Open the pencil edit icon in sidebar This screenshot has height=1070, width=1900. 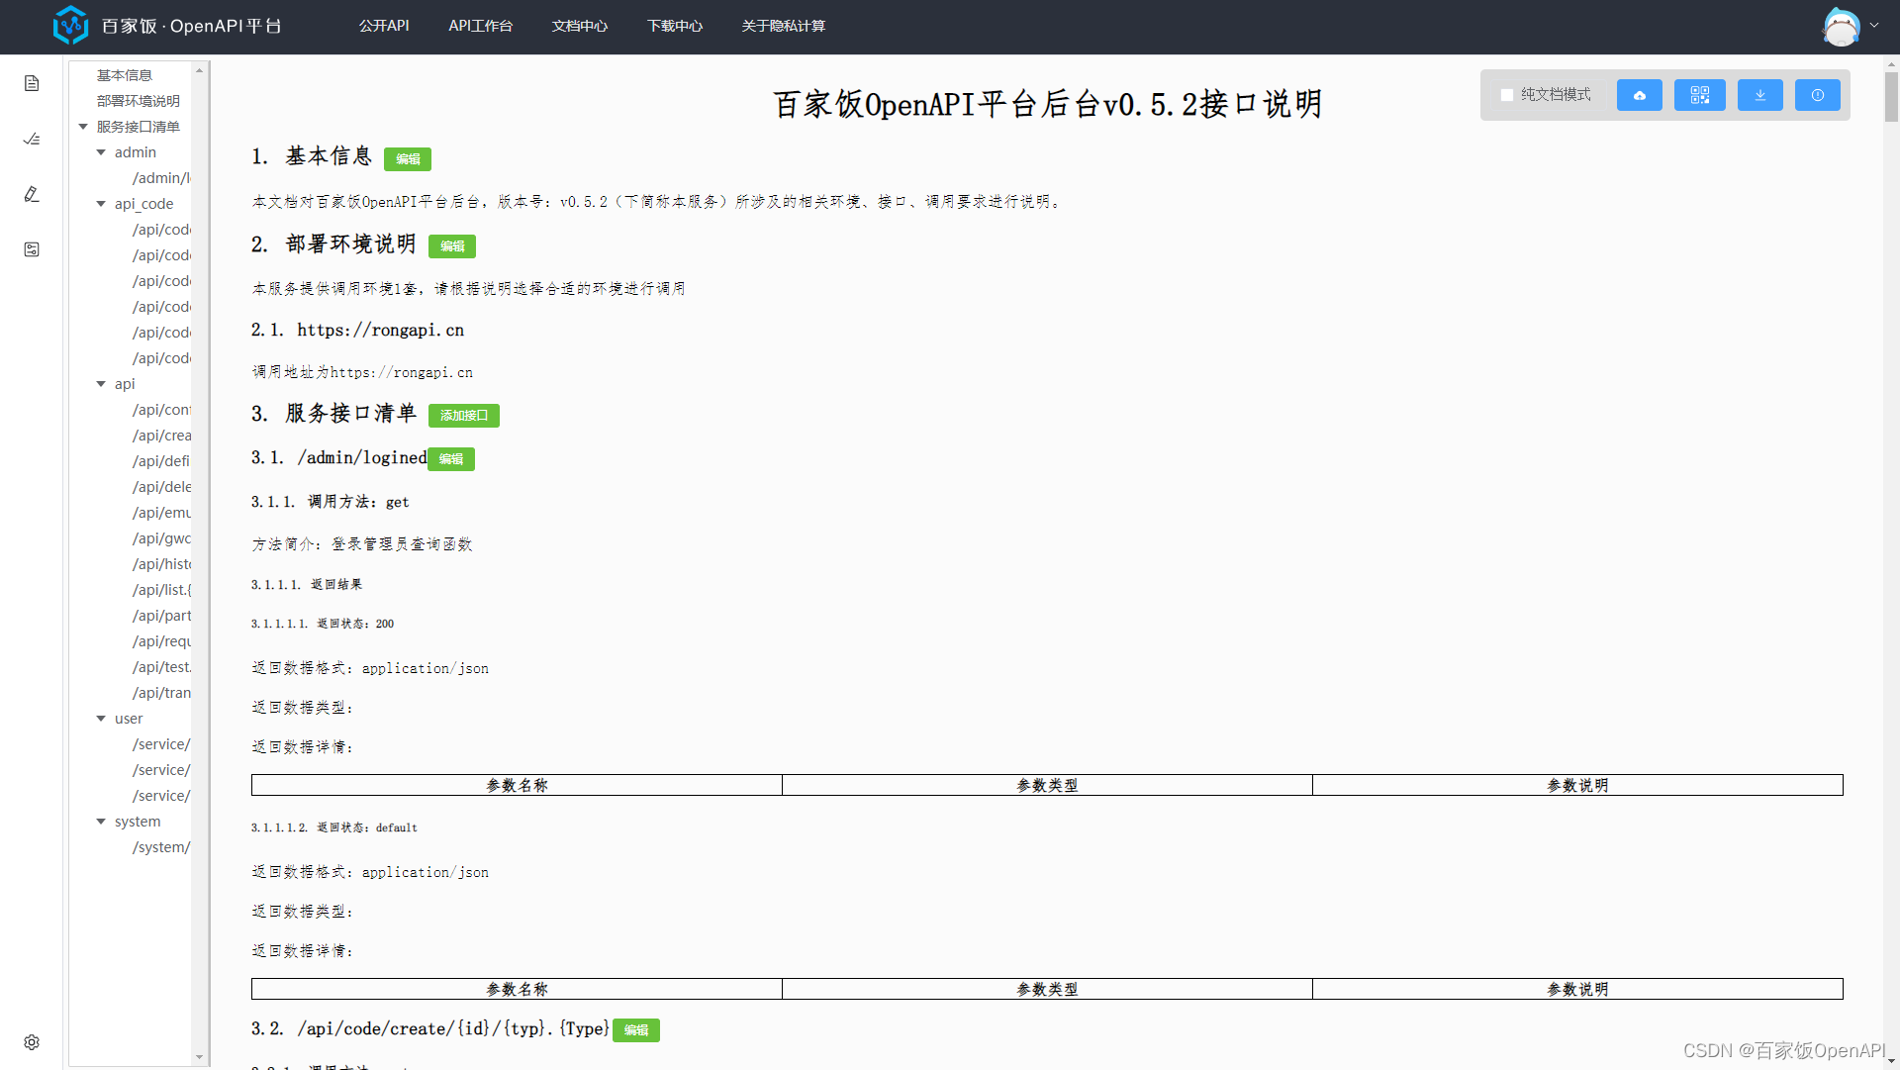(x=32, y=194)
